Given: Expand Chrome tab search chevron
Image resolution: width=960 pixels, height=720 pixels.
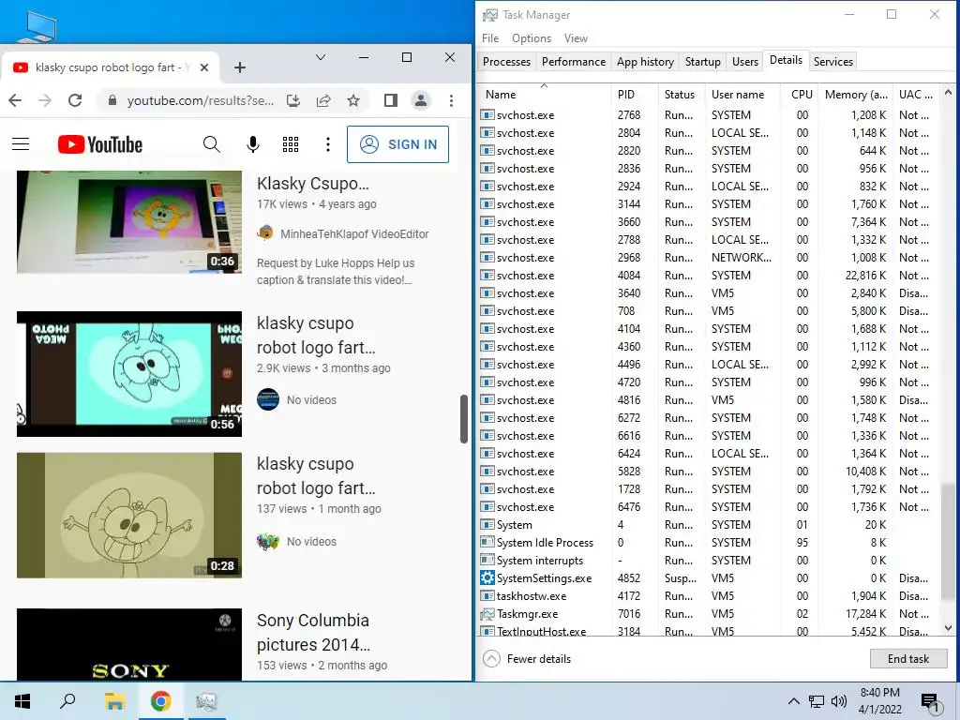Looking at the screenshot, I should [321, 57].
